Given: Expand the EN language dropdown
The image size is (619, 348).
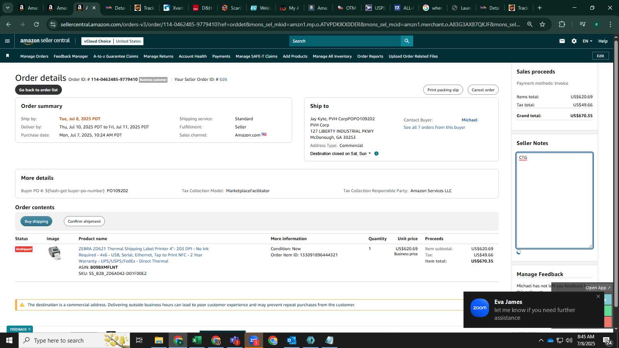Looking at the screenshot, I should [x=587, y=41].
